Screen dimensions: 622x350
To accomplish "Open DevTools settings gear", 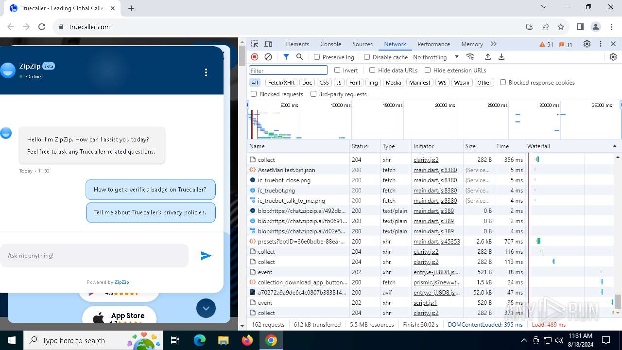I will point(587,44).
